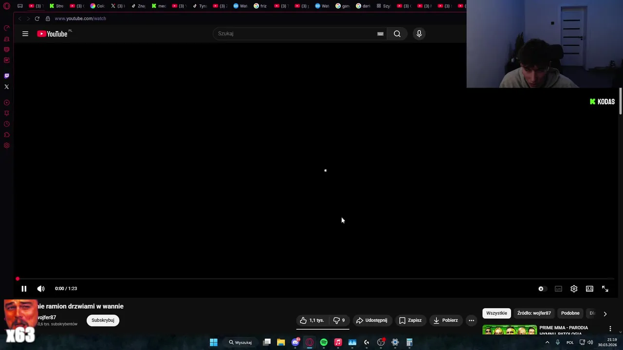Reload the page
This screenshot has width=623, height=350.
(37, 18)
